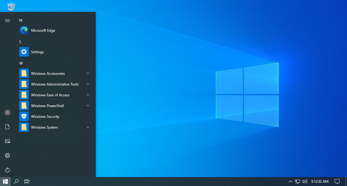Screen dimensions: 347x186
Task: Open Documents from the Start sidebar
Action: point(7,127)
